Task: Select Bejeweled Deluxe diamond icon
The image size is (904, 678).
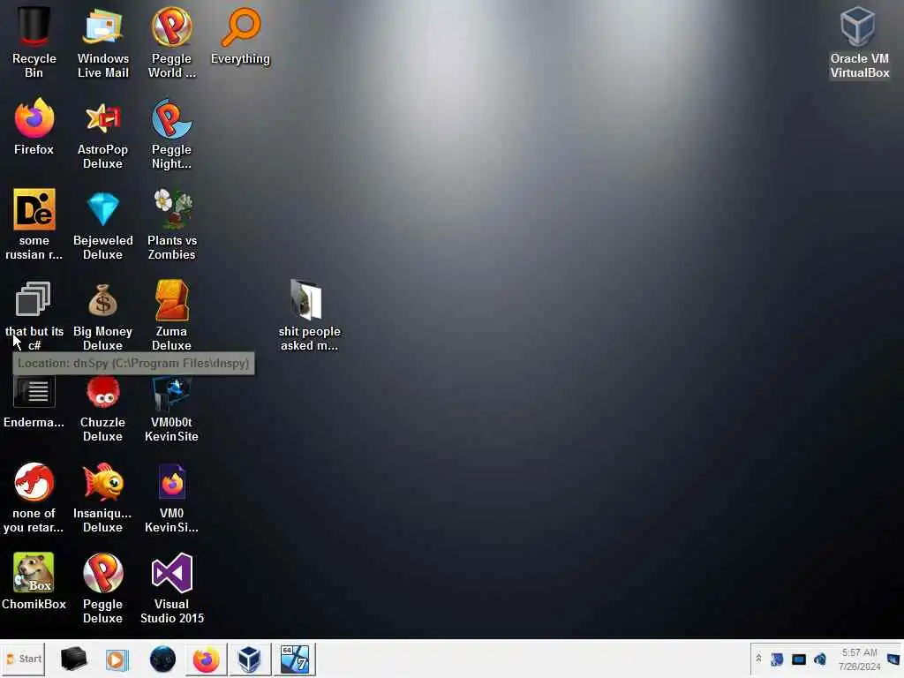Action: click(102, 225)
